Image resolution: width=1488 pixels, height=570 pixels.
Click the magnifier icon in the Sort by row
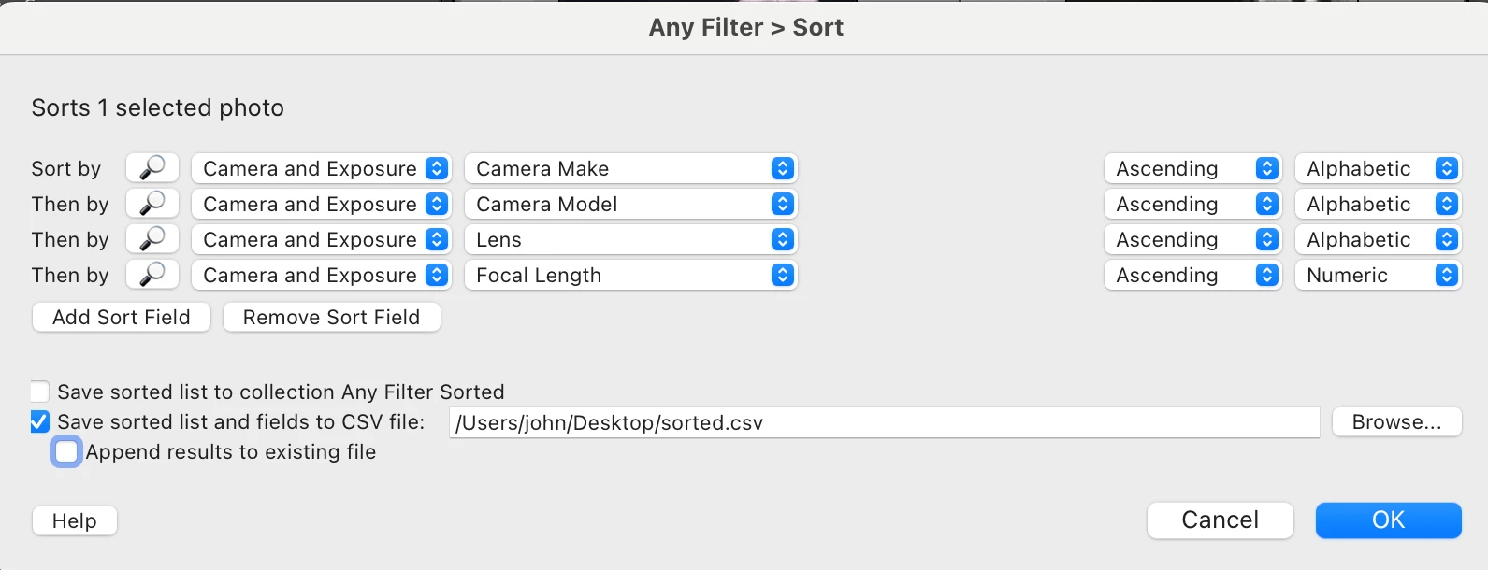click(x=152, y=168)
